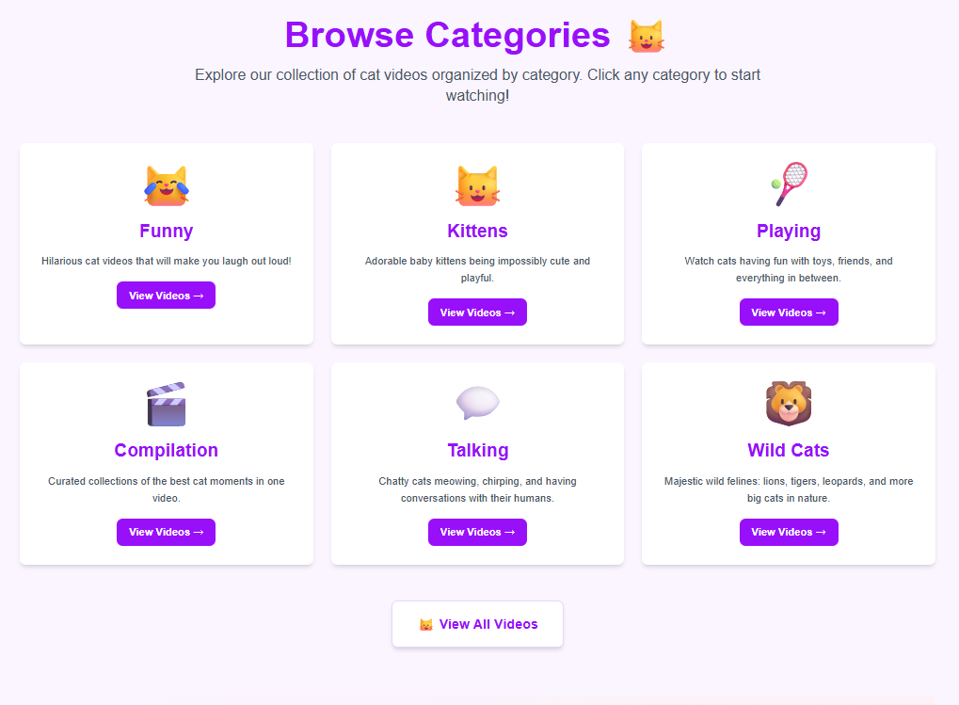Click the lion face icon for Wild Cats

coord(789,405)
